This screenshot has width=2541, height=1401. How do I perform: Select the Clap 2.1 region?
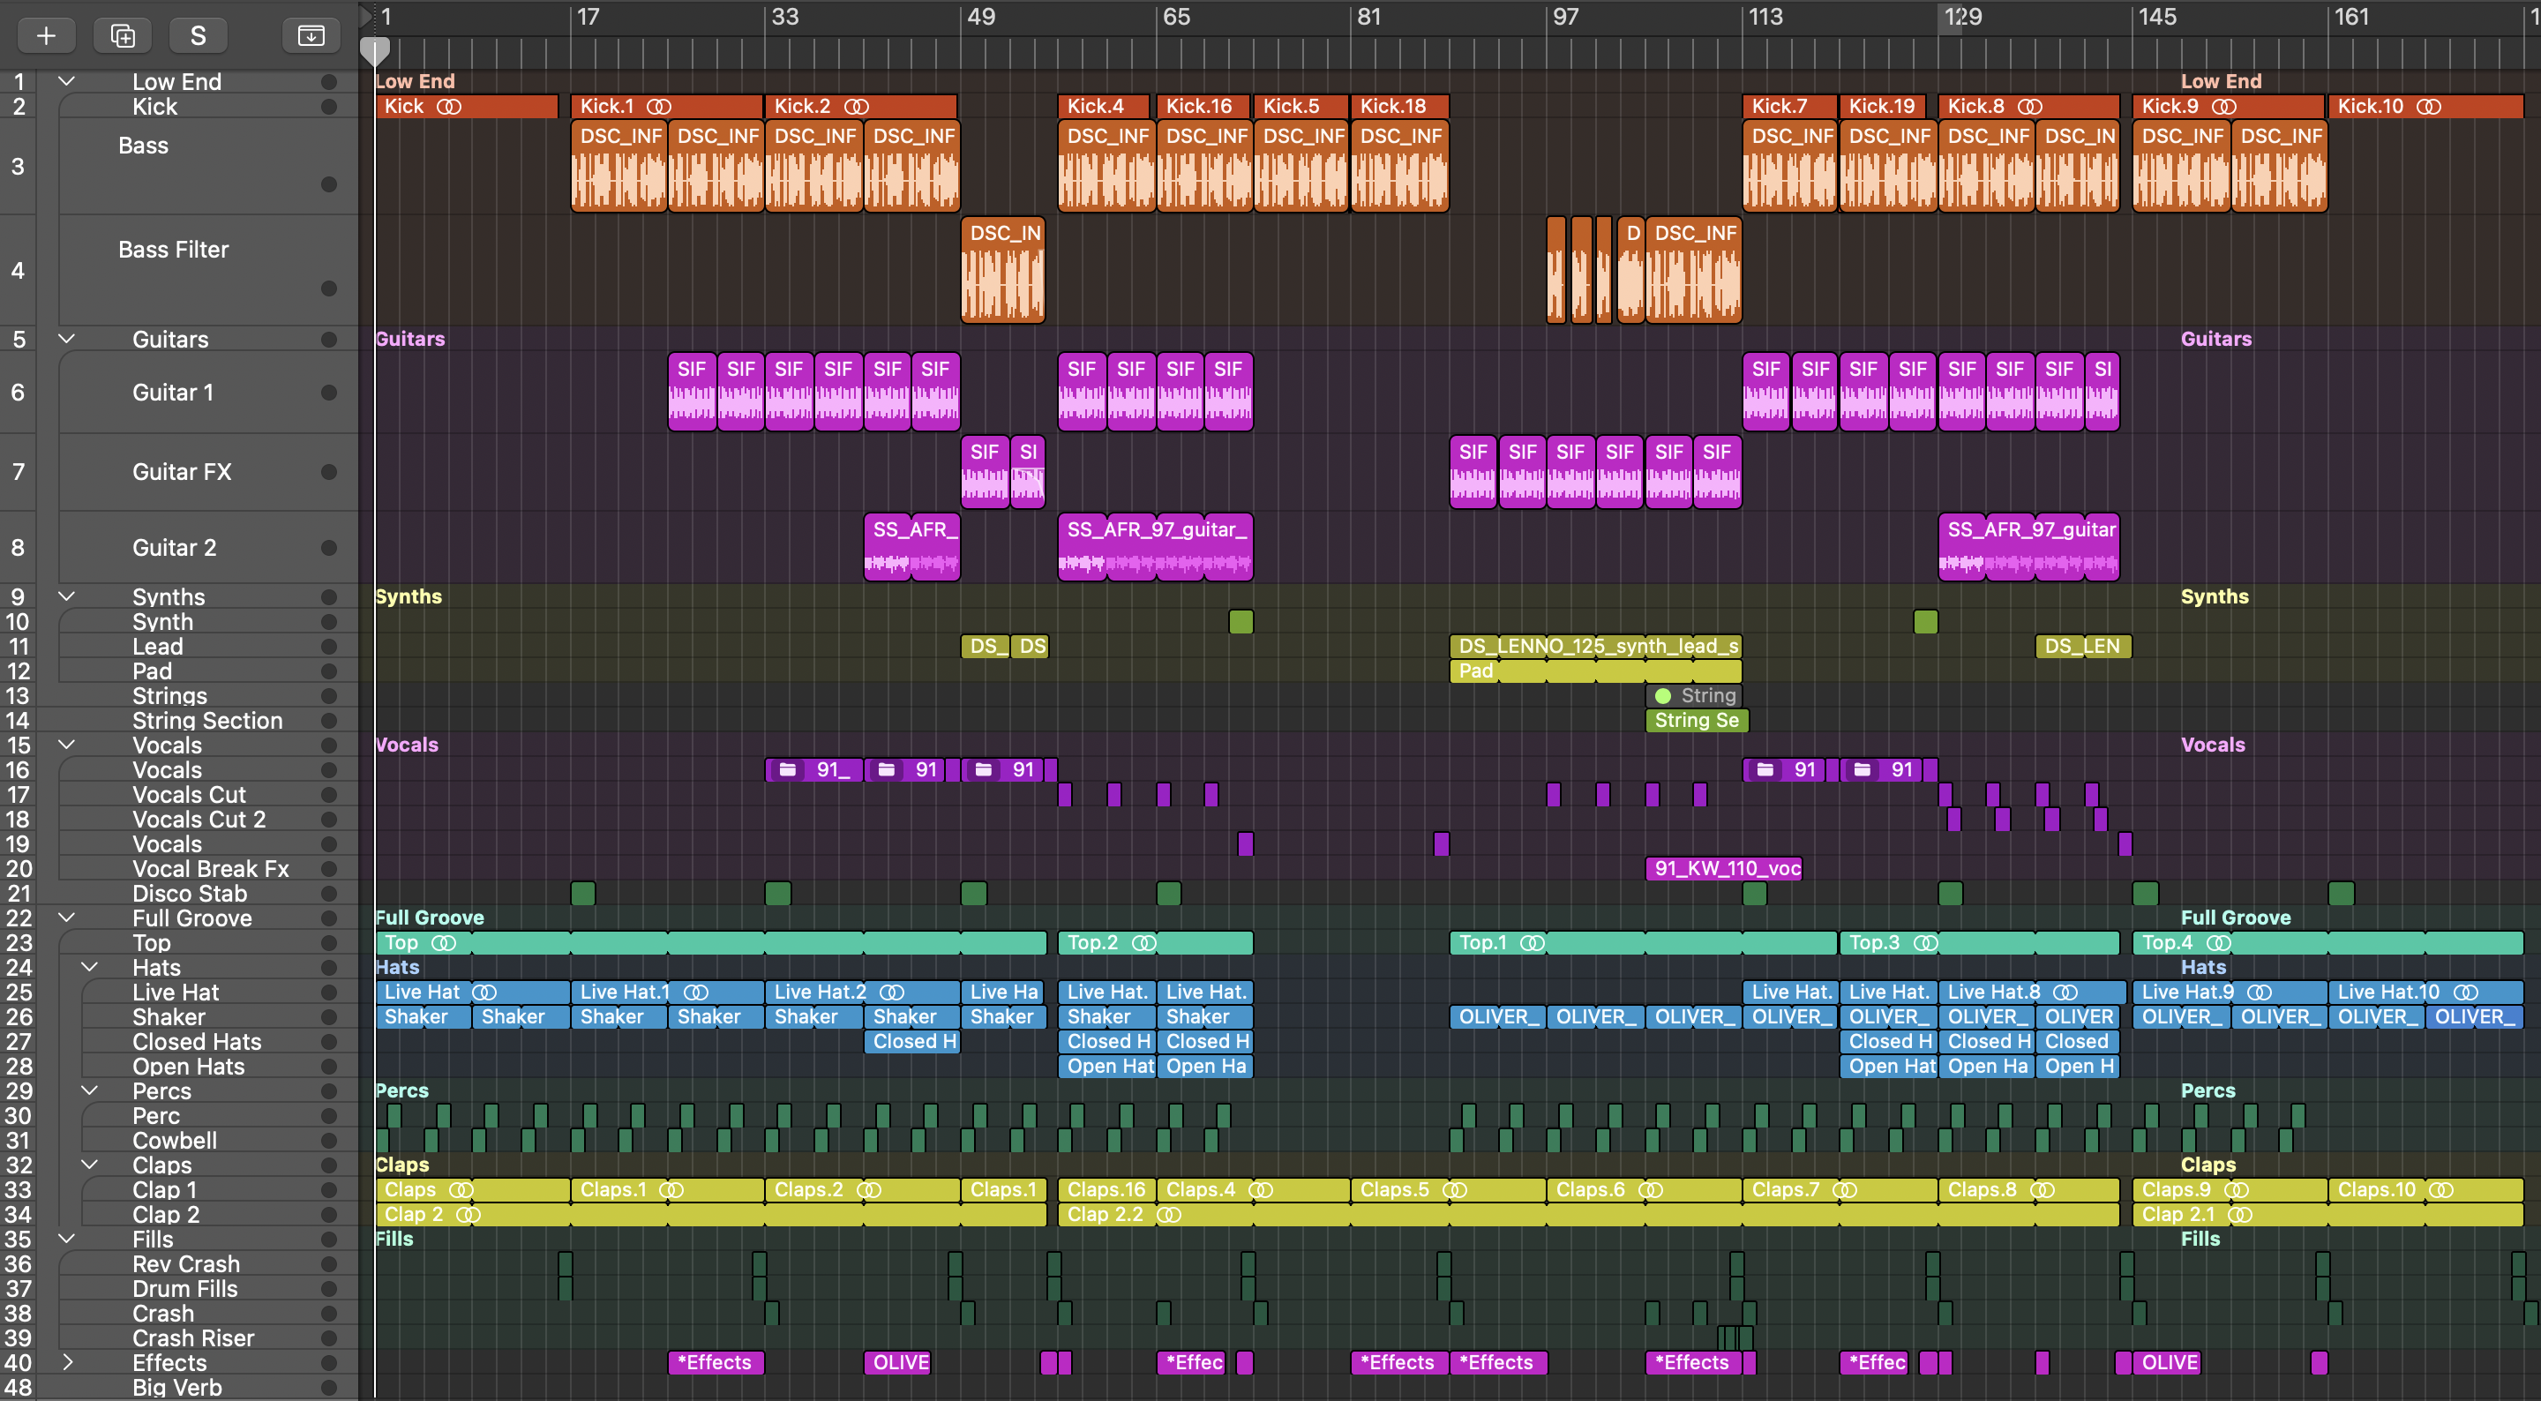click(2328, 1215)
